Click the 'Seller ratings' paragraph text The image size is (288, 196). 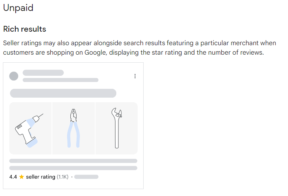[x=140, y=48]
